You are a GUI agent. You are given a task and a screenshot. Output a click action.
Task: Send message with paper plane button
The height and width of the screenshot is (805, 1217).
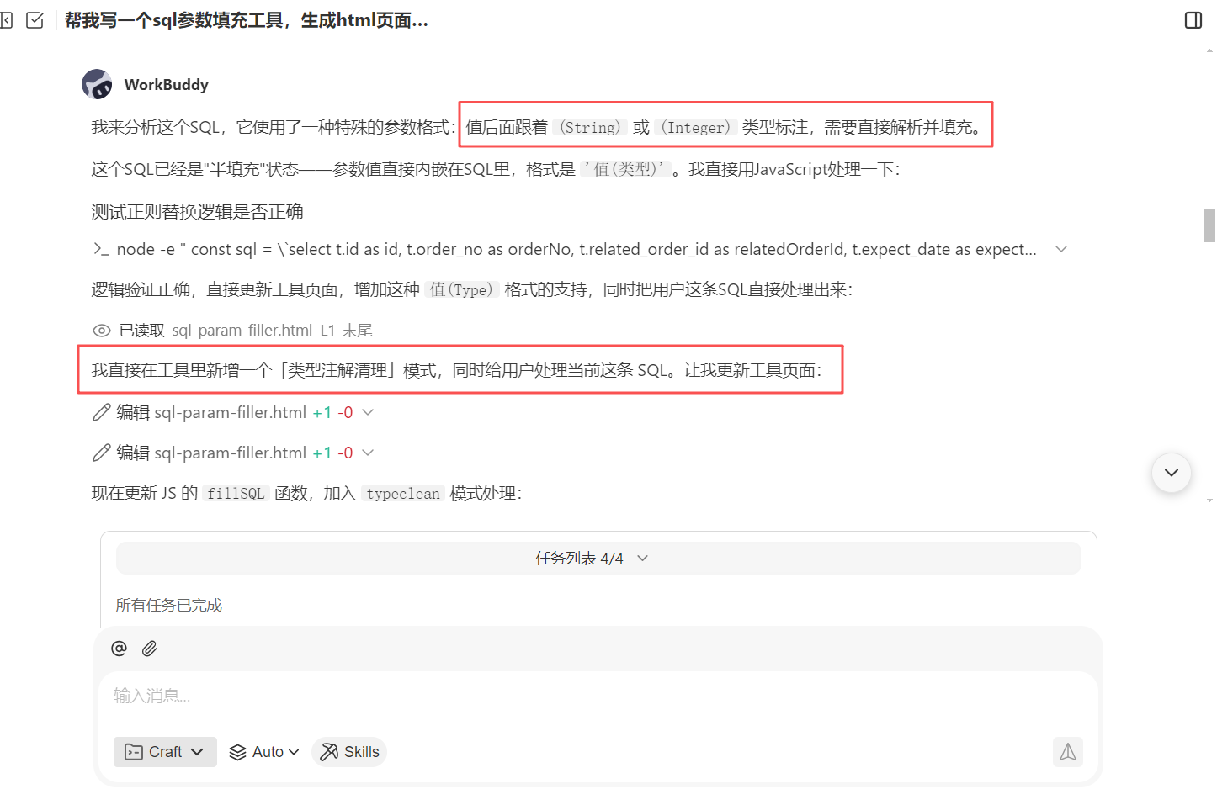pyautogui.click(x=1067, y=752)
